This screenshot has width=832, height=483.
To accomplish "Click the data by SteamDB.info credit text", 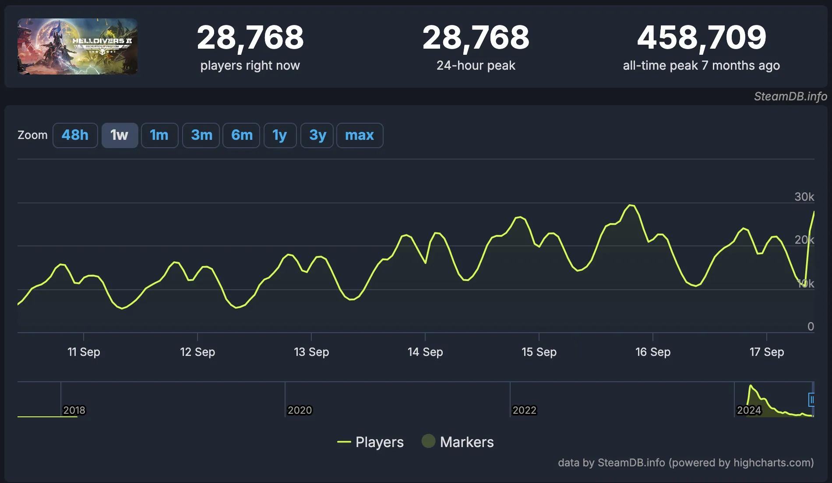I will click(686, 463).
